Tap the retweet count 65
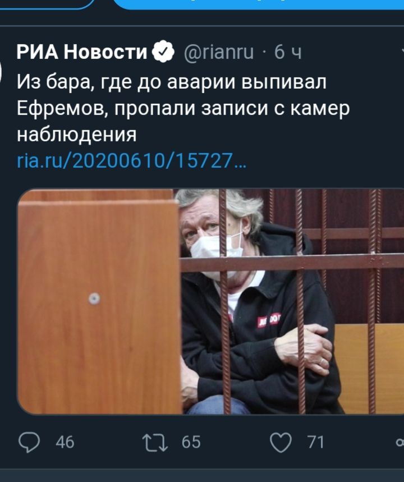The height and width of the screenshot is (482, 404). (x=191, y=442)
